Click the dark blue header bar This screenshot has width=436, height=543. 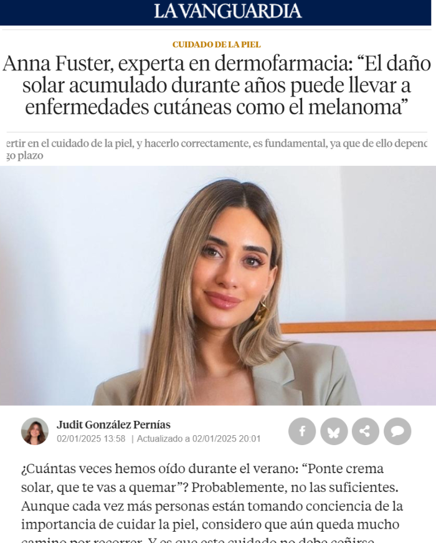pyautogui.click(x=216, y=12)
